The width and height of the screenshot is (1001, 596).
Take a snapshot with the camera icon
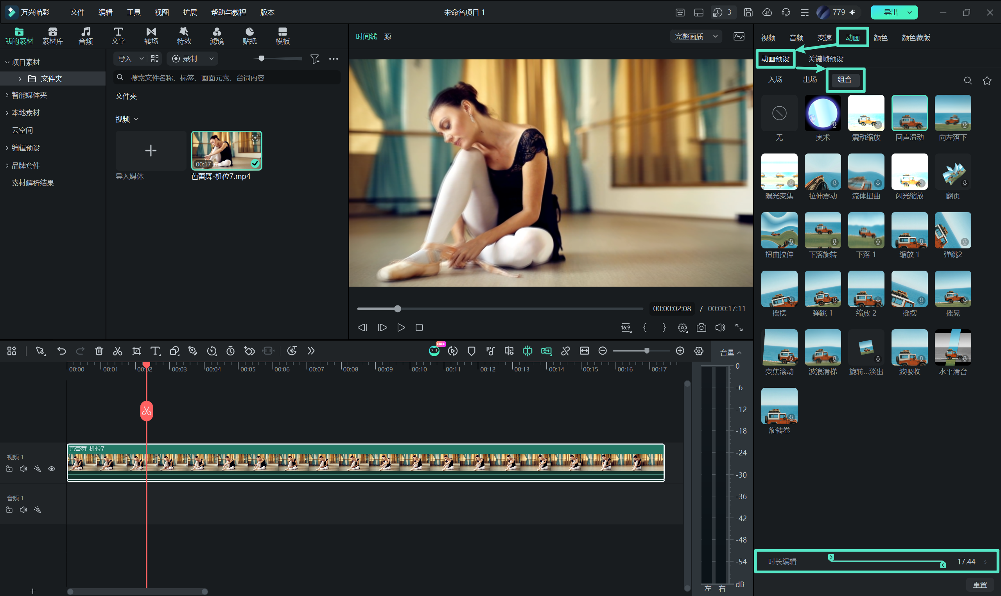coord(701,328)
